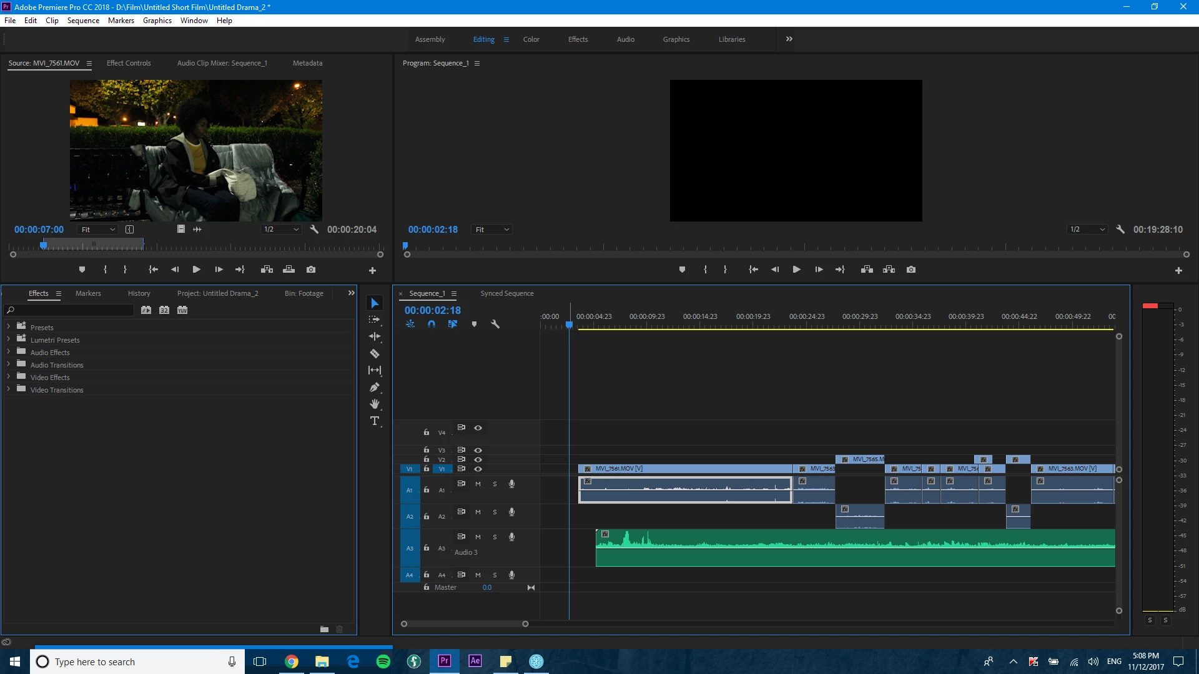Switch to the Color workspace

531,39
